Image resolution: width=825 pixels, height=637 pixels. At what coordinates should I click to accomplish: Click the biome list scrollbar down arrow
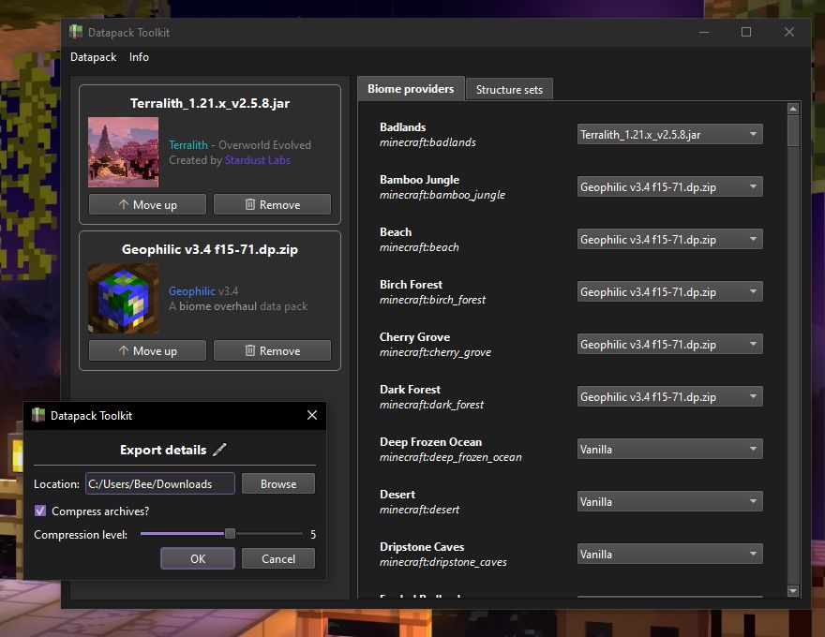point(793,591)
